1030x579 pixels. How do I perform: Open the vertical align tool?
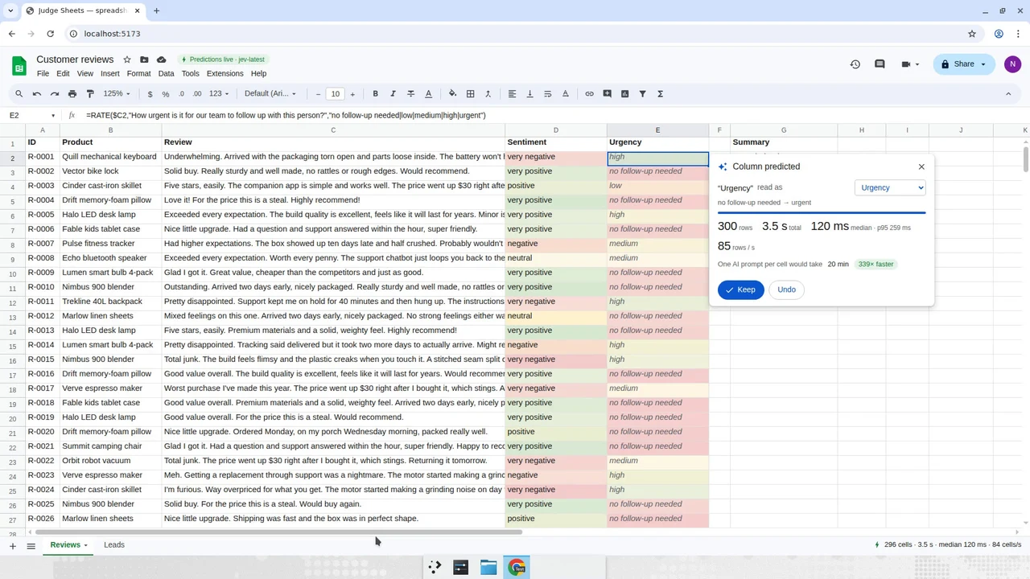click(529, 94)
